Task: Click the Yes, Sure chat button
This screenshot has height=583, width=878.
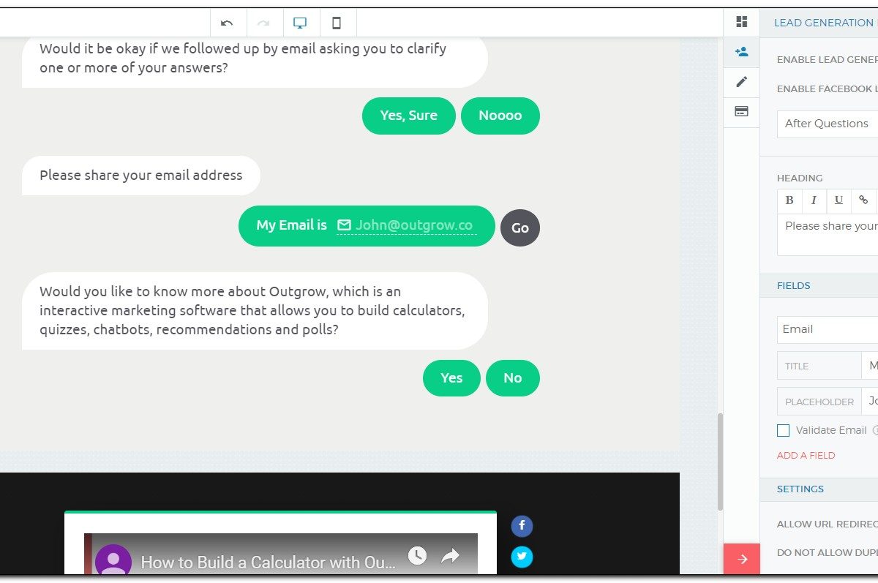Action: [408, 116]
